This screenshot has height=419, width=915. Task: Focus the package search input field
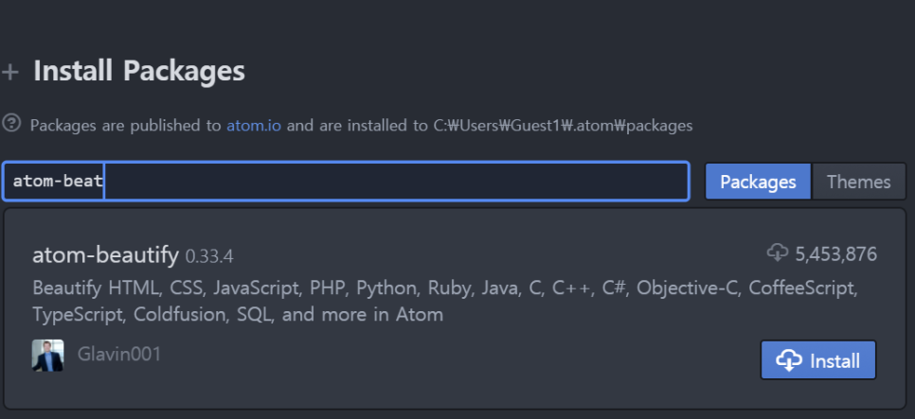(x=346, y=182)
